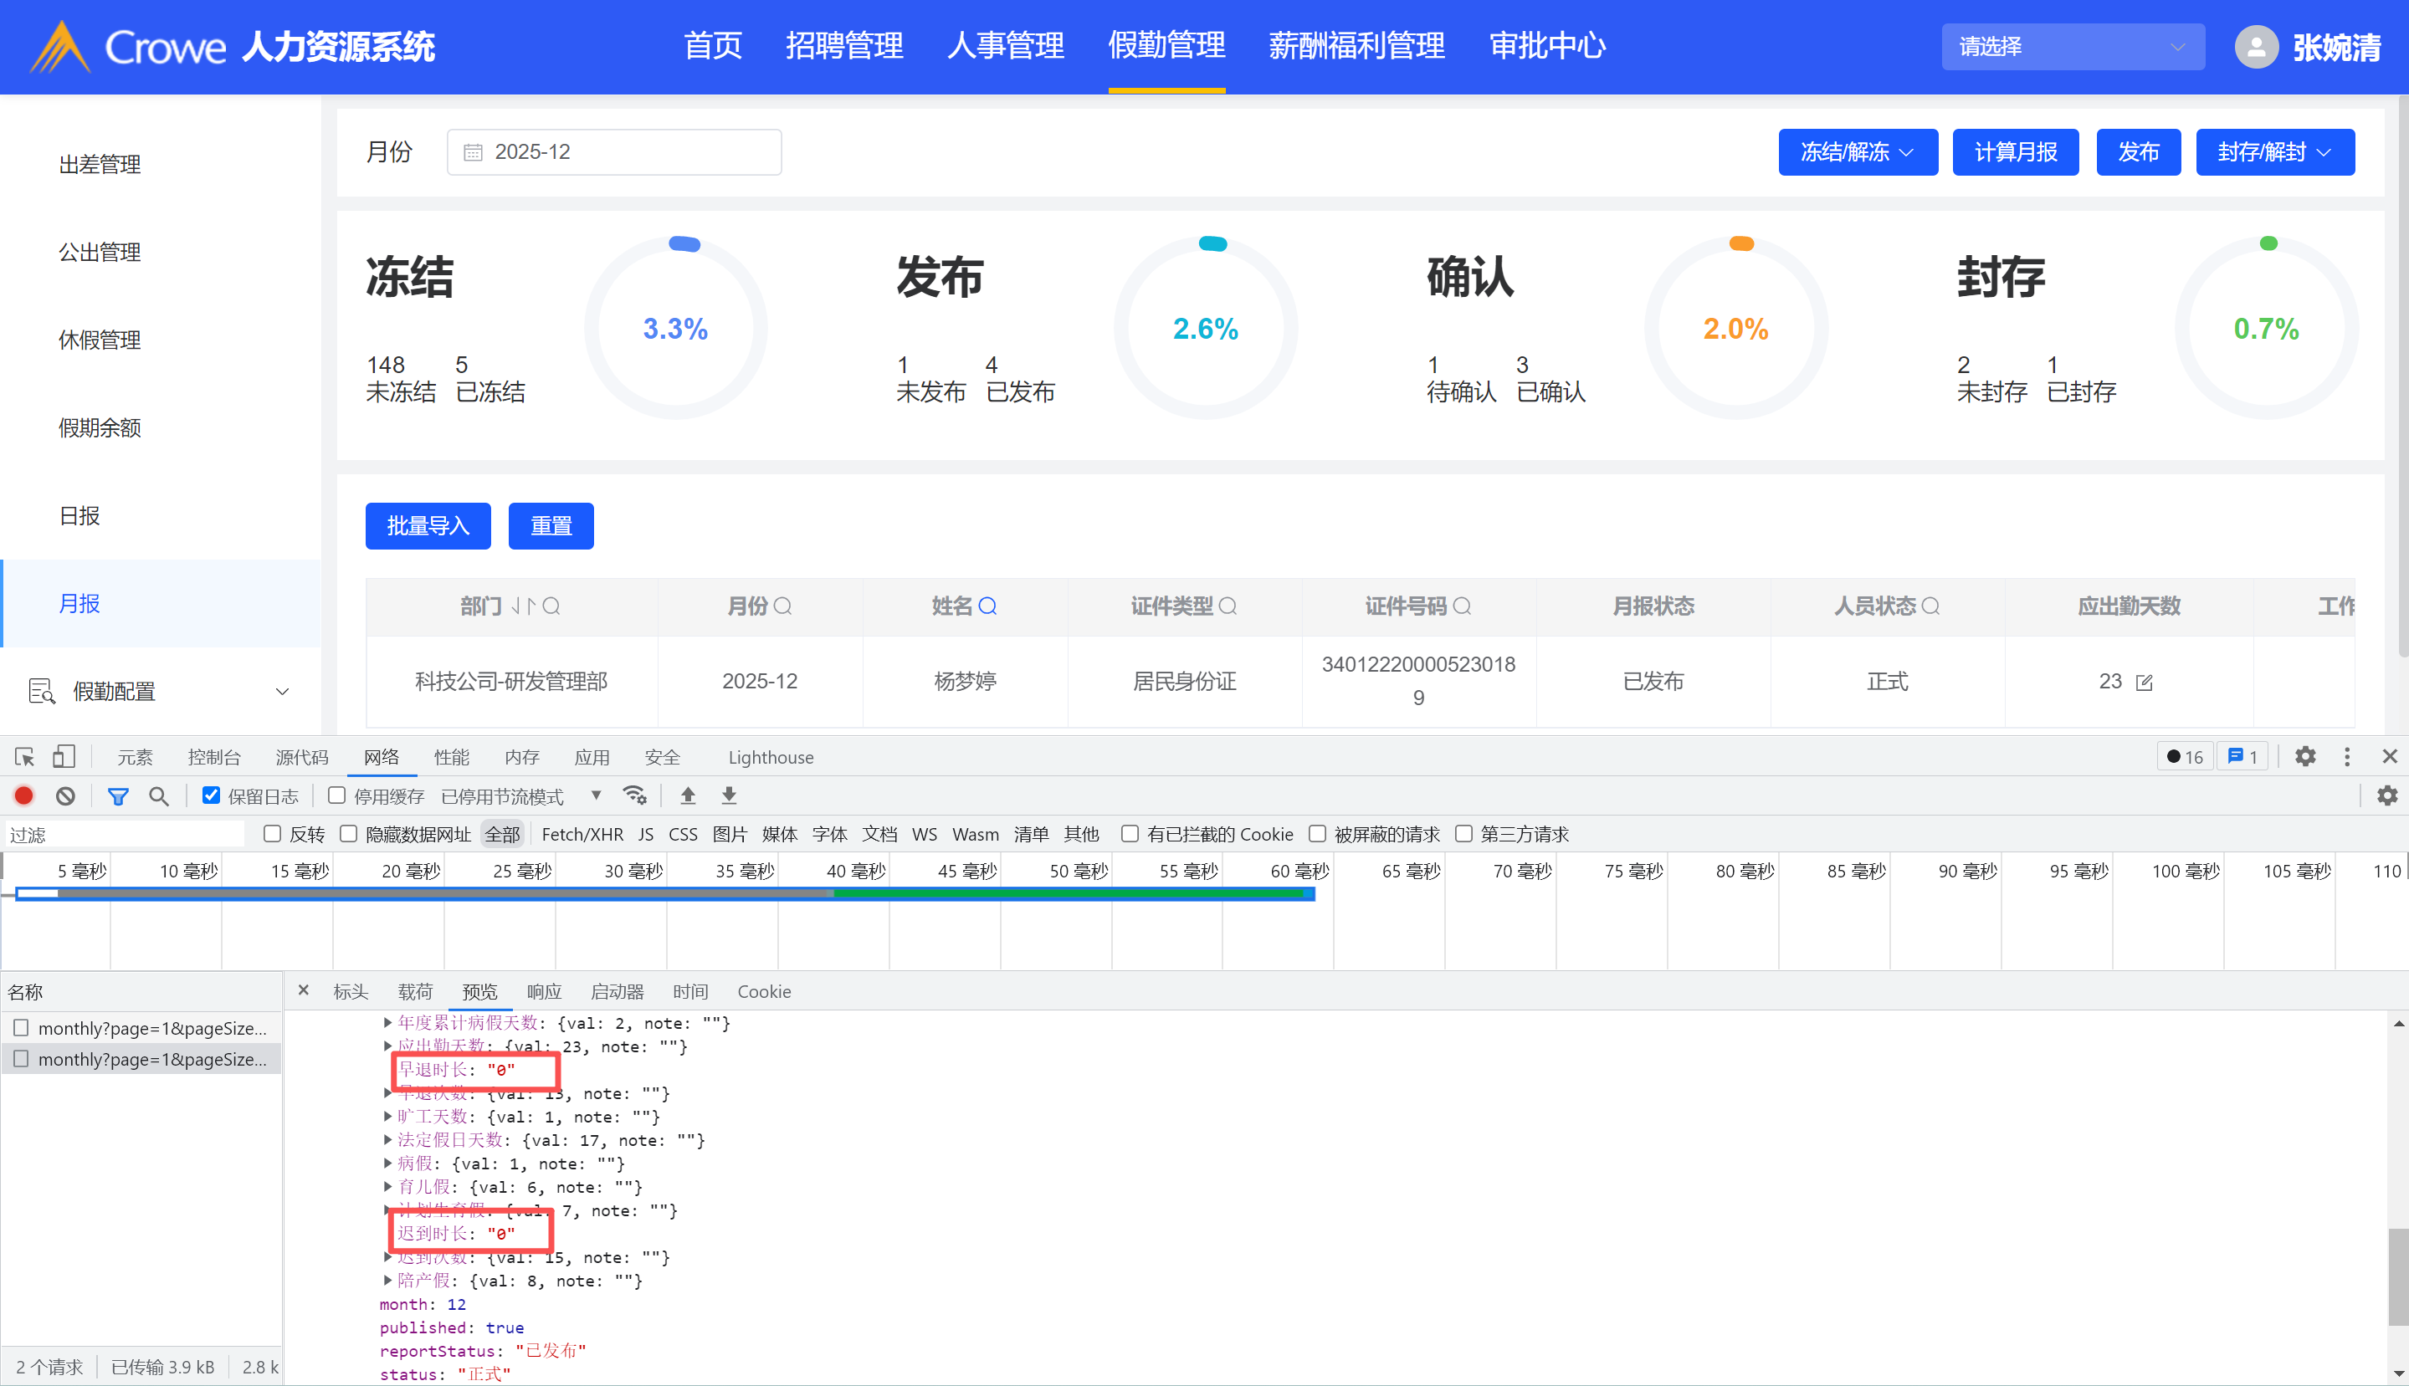Open the network search magnifier
The width and height of the screenshot is (2409, 1386).
coord(159,795)
